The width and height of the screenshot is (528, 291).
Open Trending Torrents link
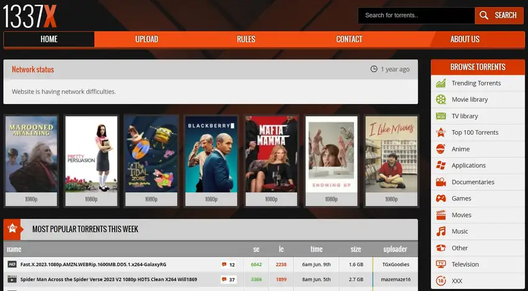pos(476,83)
